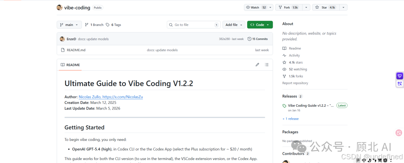This screenshot has height=163, width=404.
Task: Open Vibe Coding Guide v1.2.2 release
Action: [x=311, y=105]
